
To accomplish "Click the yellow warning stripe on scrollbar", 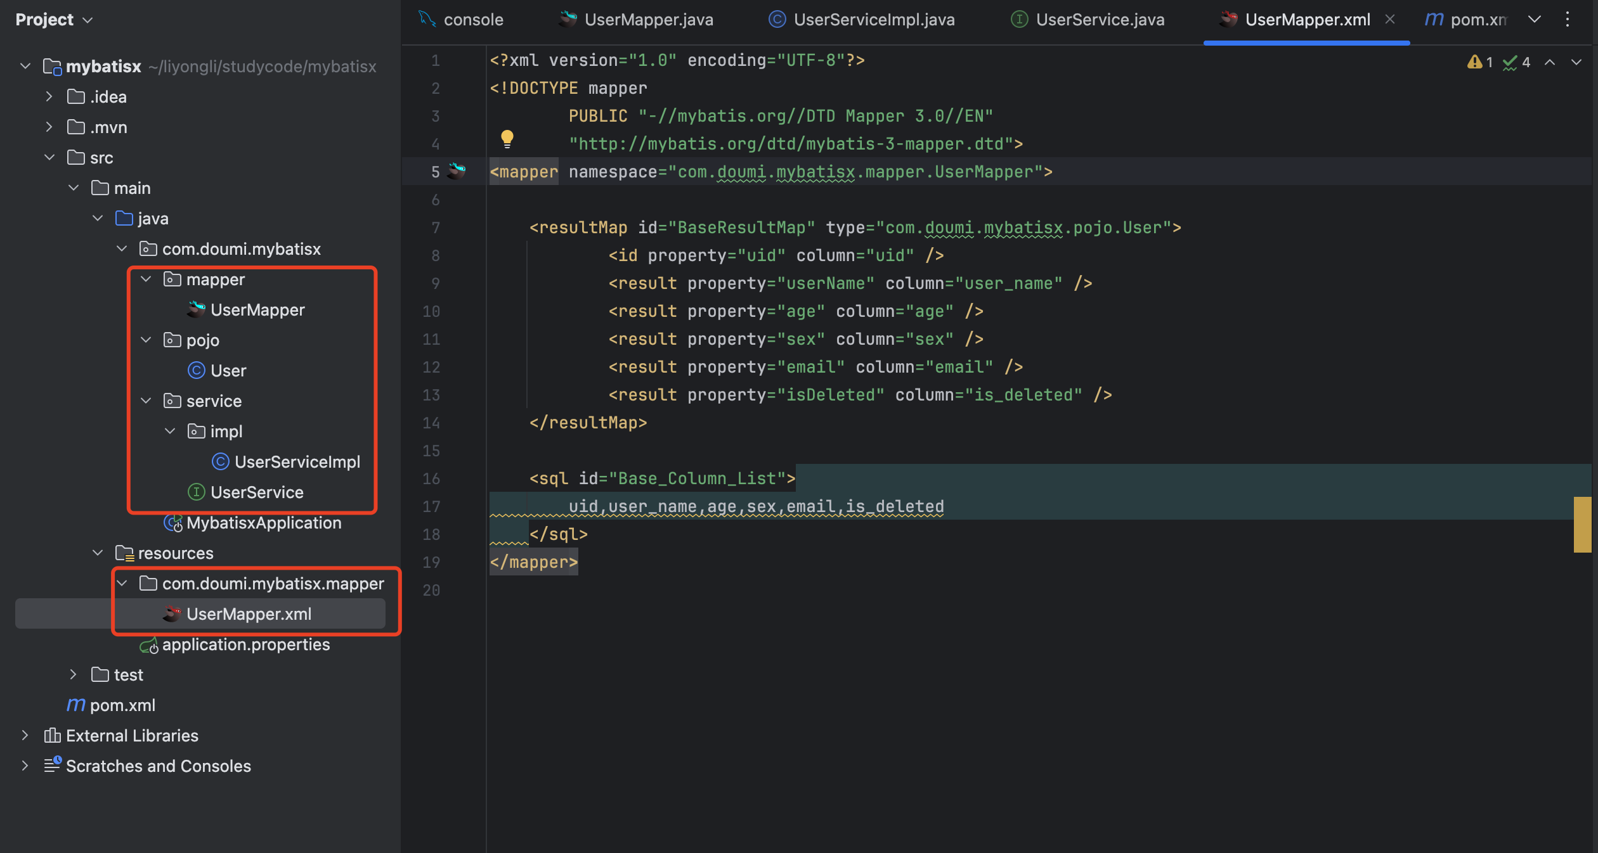I will coord(1582,524).
